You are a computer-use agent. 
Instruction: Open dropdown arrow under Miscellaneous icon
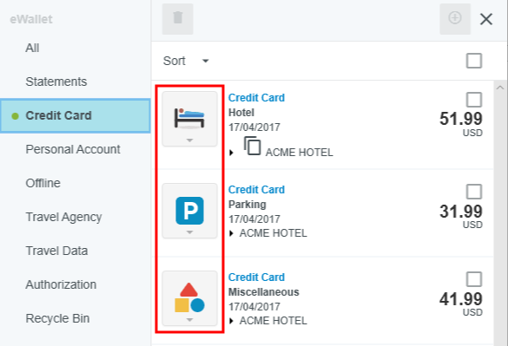pyautogui.click(x=189, y=320)
